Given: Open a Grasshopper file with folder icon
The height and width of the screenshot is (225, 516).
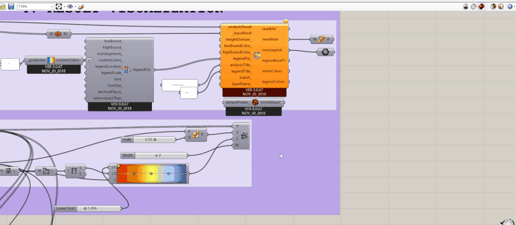Looking at the screenshot, I should (3, 6).
